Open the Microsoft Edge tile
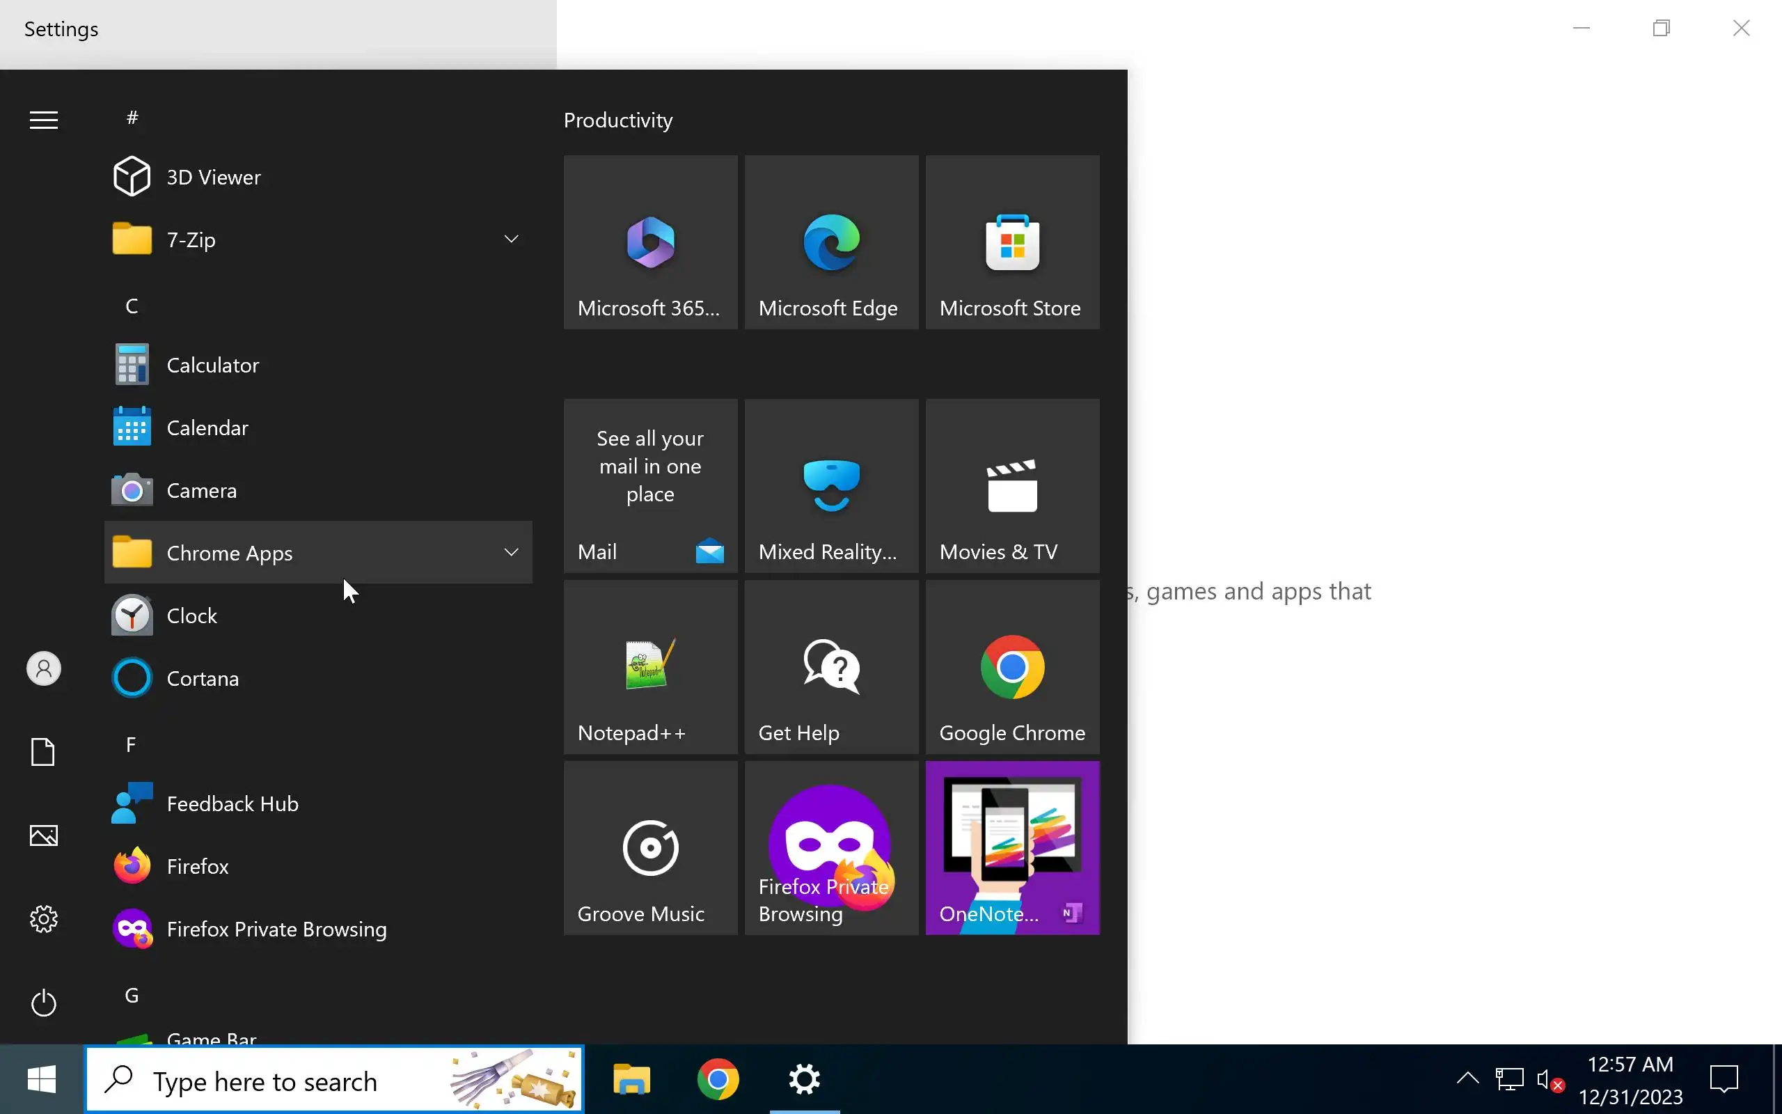1782x1114 pixels. coord(830,242)
